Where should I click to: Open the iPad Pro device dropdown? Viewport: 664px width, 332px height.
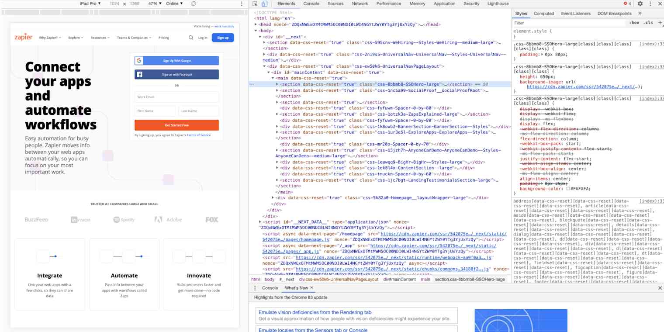pyautogui.click(x=90, y=3)
